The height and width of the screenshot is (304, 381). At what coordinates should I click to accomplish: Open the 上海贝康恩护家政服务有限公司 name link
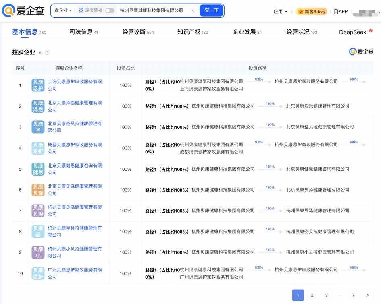(75, 85)
